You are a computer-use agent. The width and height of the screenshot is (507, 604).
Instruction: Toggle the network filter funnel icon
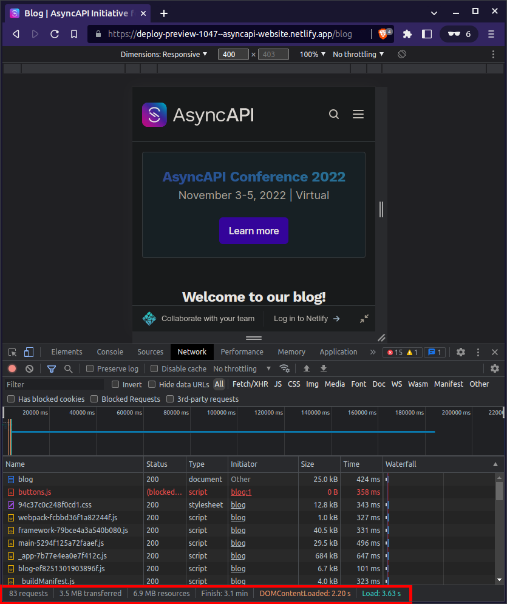(51, 368)
